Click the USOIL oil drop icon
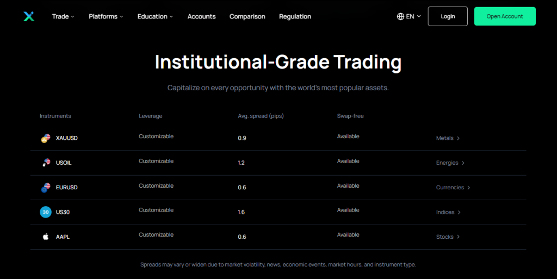Image resolution: width=557 pixels, height=279 pixels. click(46, 163)
